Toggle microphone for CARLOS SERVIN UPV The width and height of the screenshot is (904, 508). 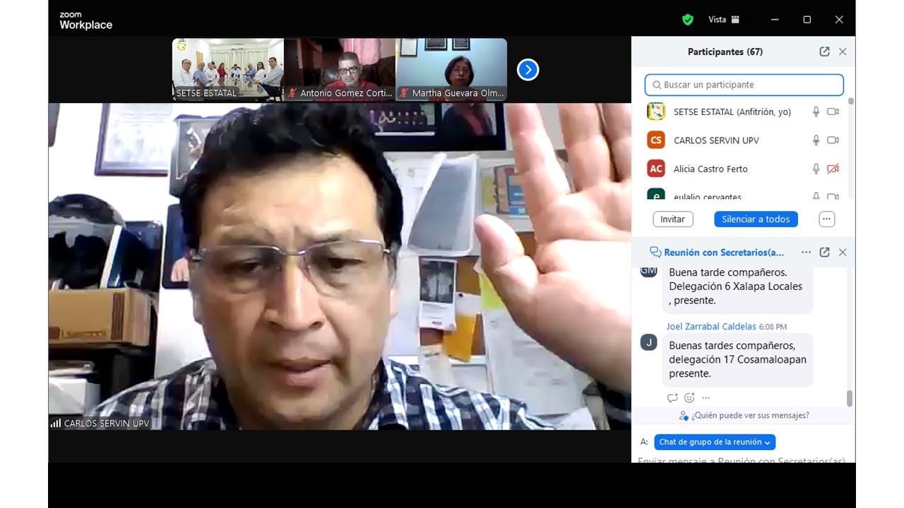(x=816, y=140)
